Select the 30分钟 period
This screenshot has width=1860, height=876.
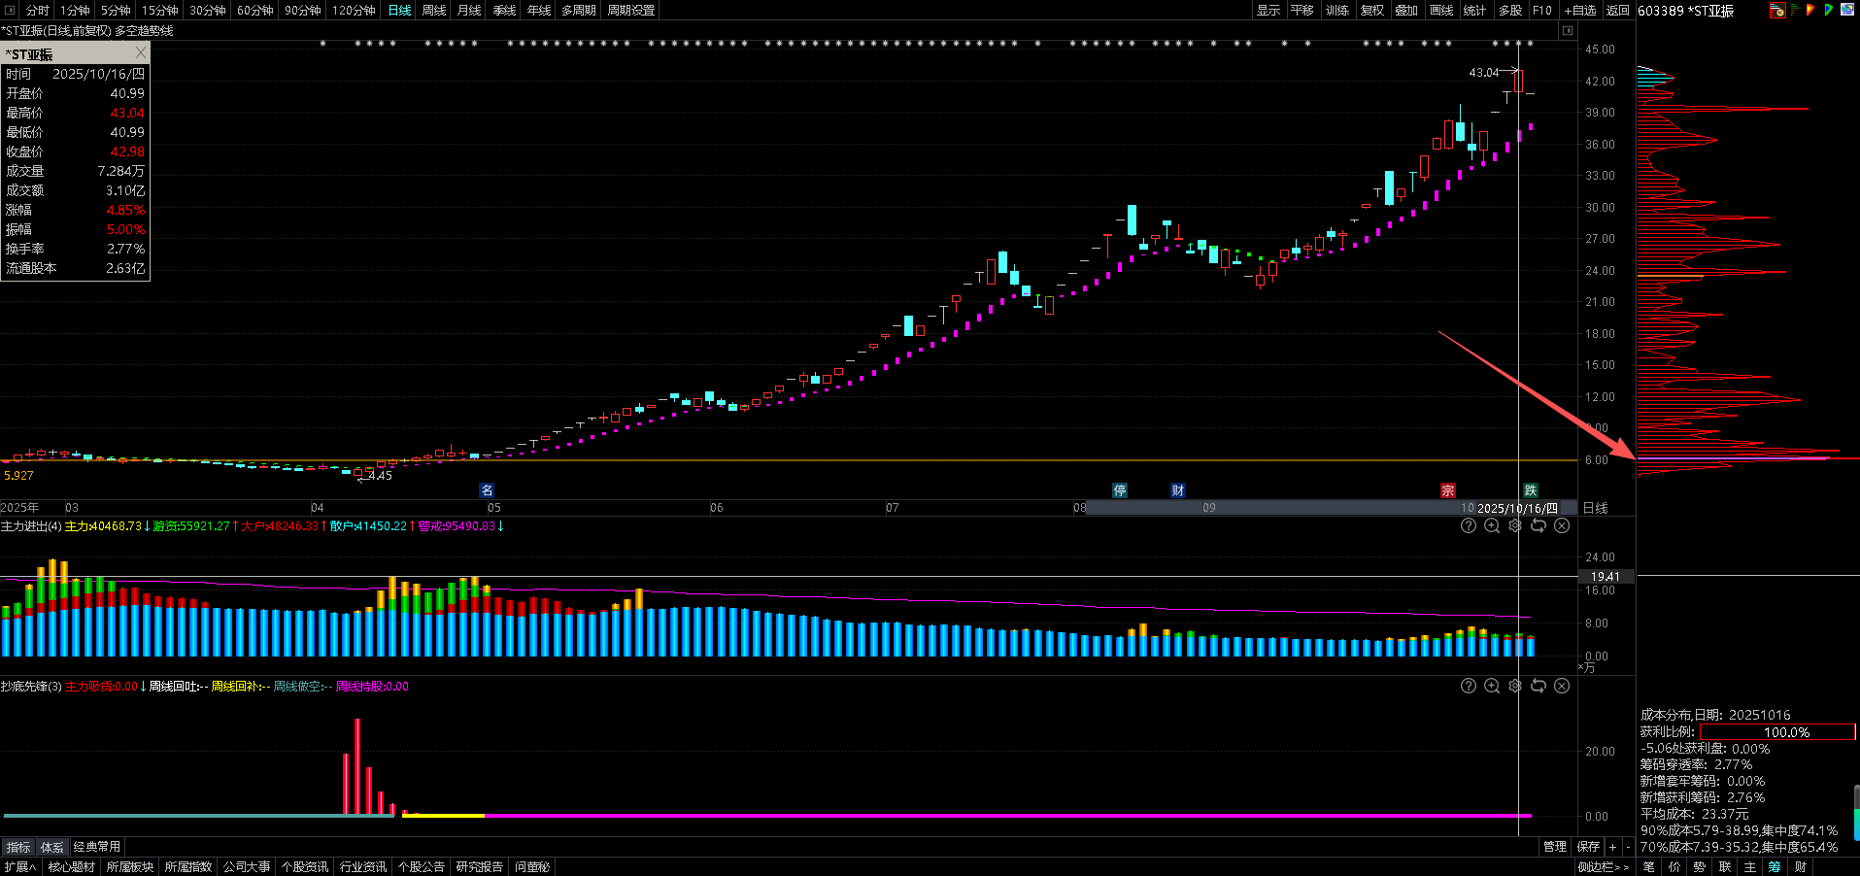point(208,10)
